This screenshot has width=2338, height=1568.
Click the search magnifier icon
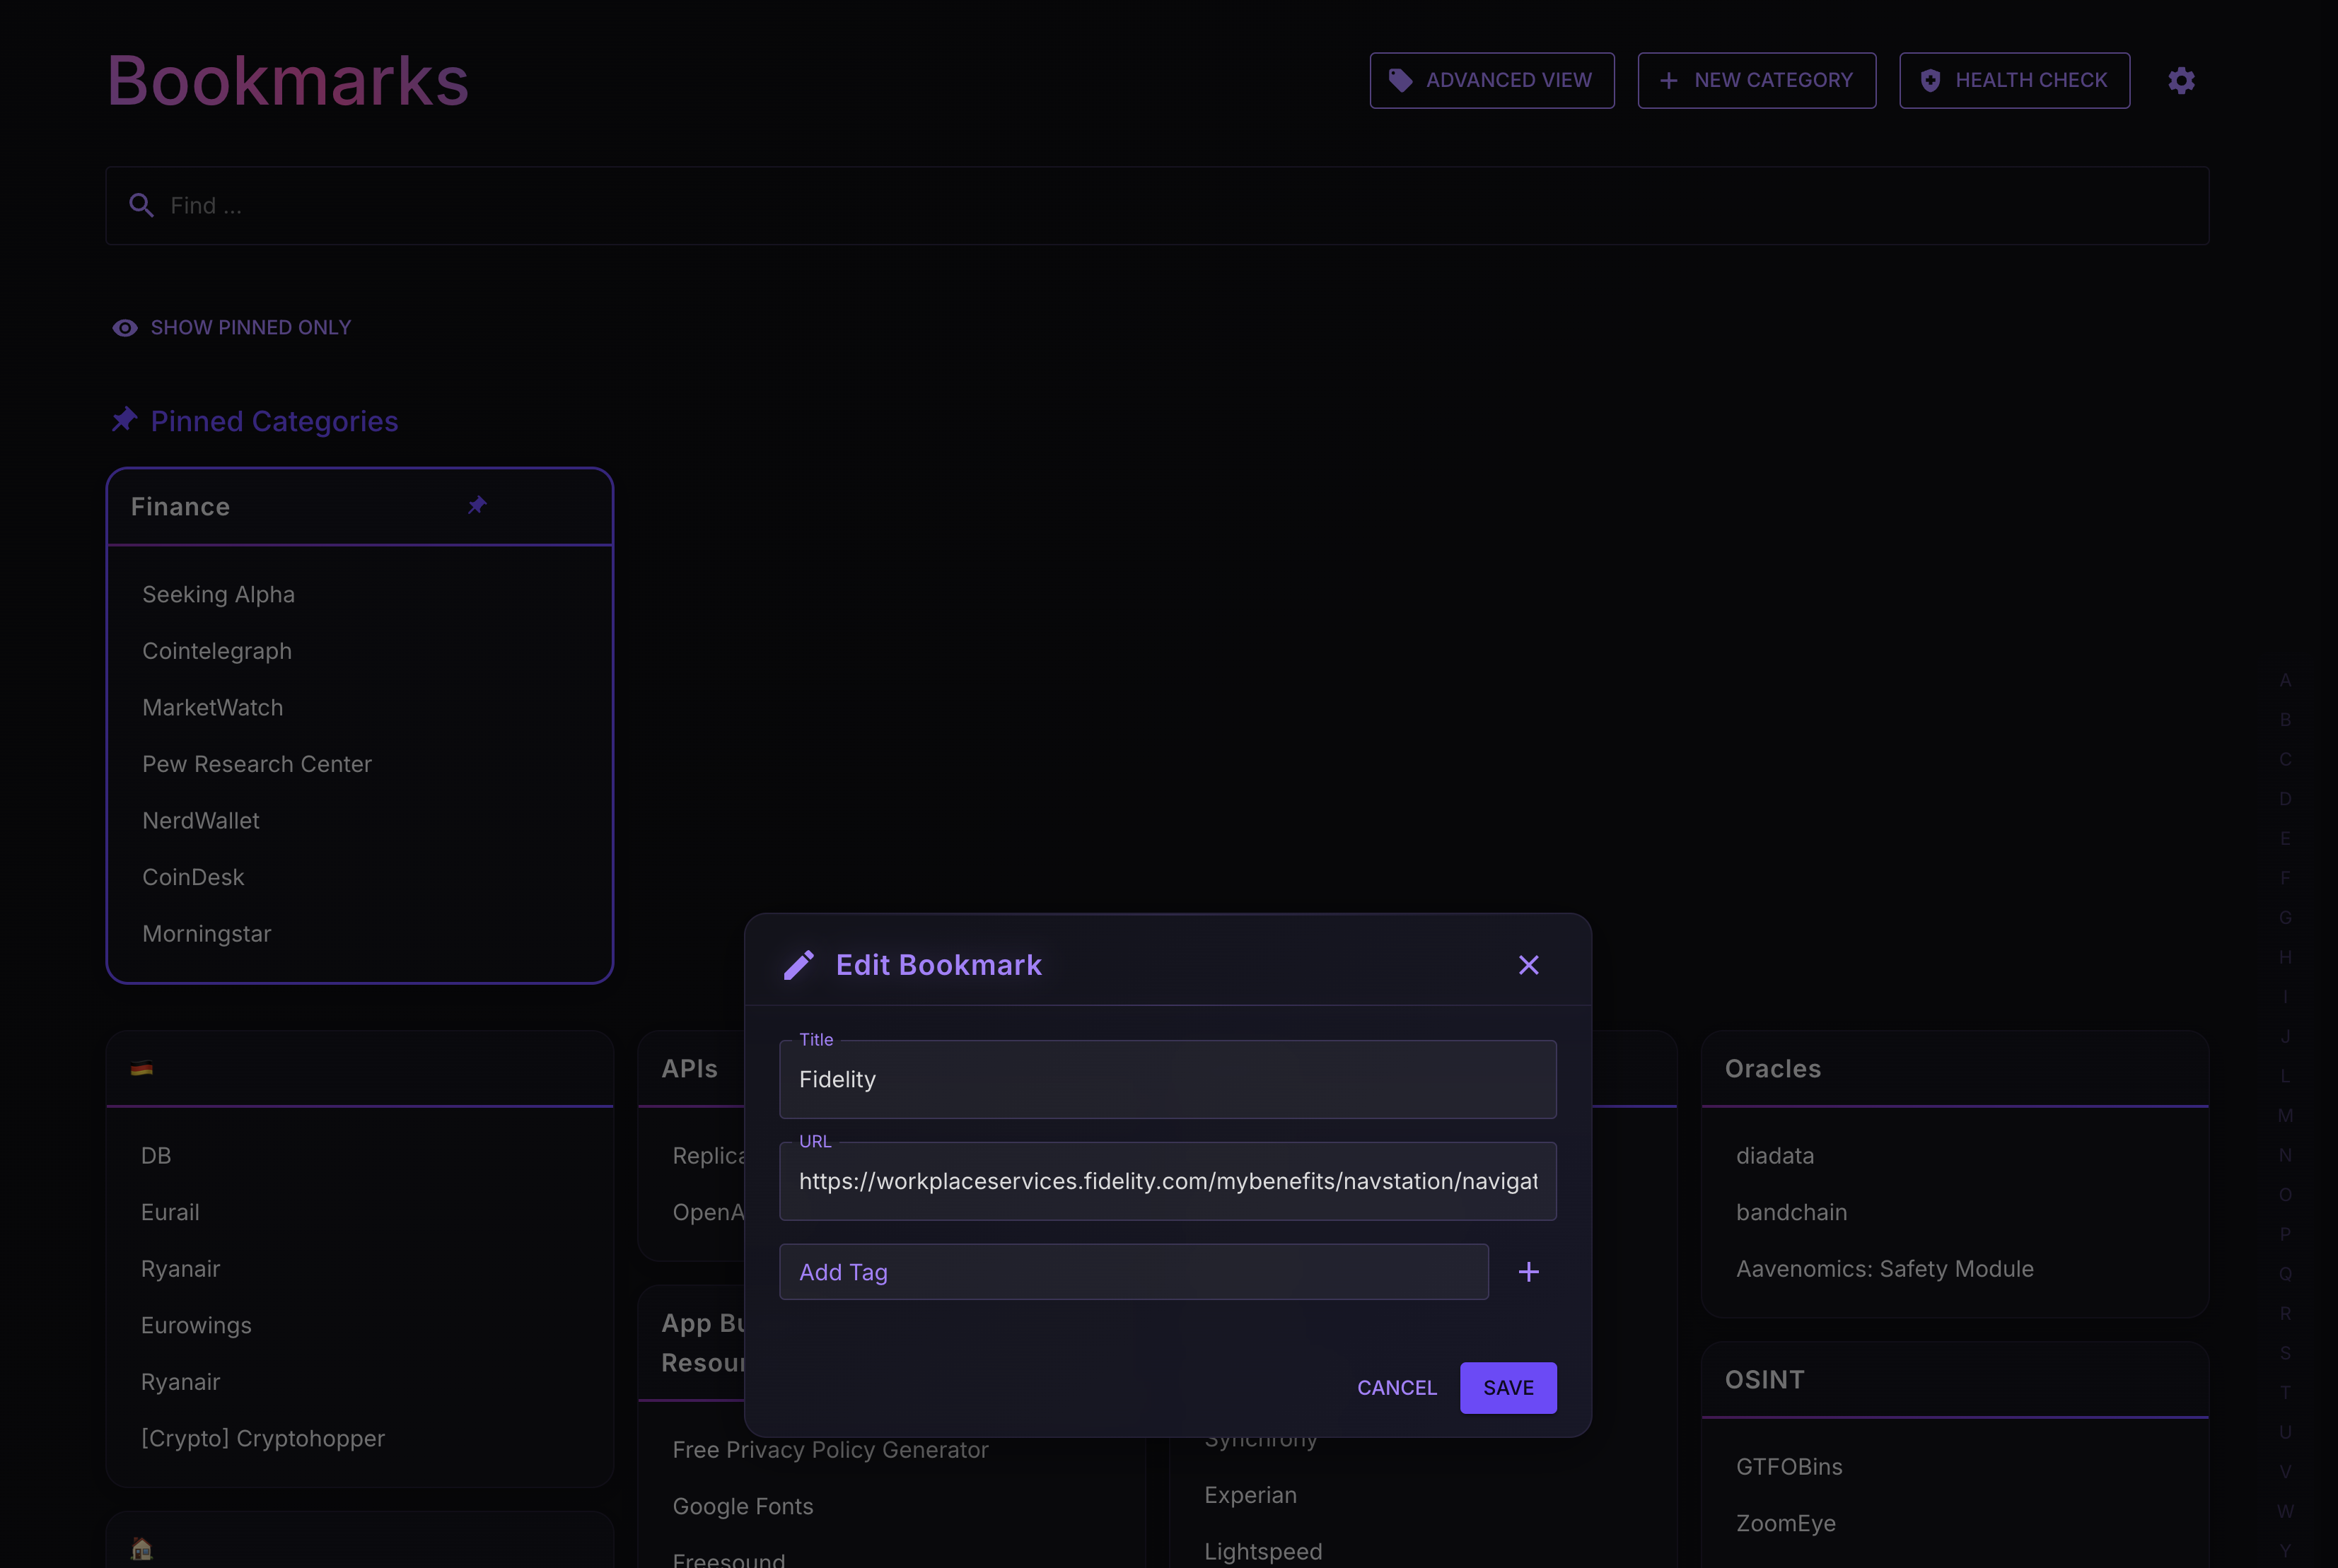pos(141,205)
